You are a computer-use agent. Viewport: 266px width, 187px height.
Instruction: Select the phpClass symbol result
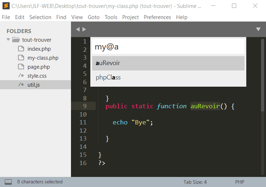point(168,77)
